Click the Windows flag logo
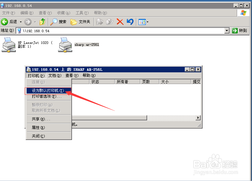This screenshot has height=181, width=252. click(243, 13)
